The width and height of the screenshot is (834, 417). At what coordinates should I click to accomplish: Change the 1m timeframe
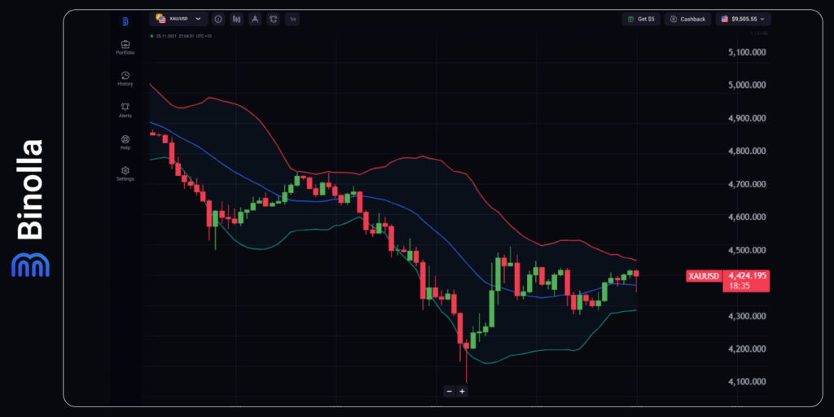(292, 20)
